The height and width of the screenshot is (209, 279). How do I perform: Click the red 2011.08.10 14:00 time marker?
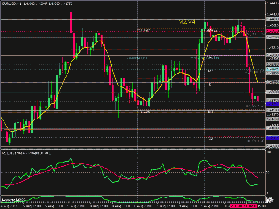tap(244, 206)
